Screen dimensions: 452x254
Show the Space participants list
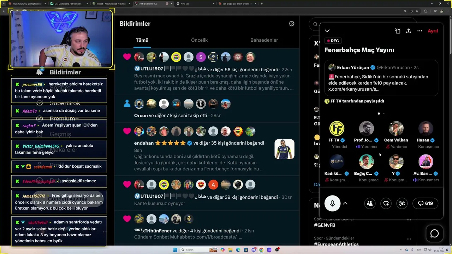370,203
